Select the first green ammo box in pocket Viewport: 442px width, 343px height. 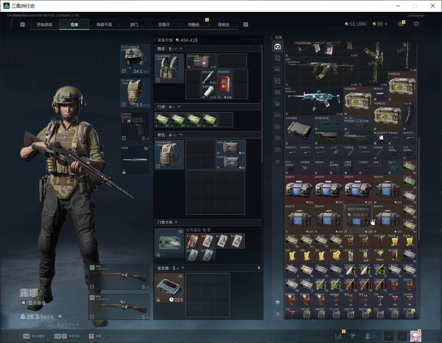[x=162, y=119]
